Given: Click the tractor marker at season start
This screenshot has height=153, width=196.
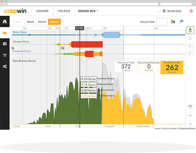Looking at the screenshot, I should click(x=13, y=48).
